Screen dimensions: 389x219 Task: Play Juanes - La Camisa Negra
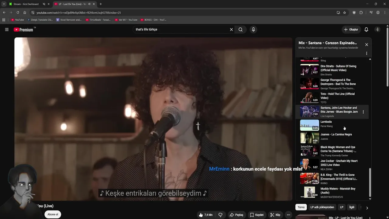(x=332, y=138)
